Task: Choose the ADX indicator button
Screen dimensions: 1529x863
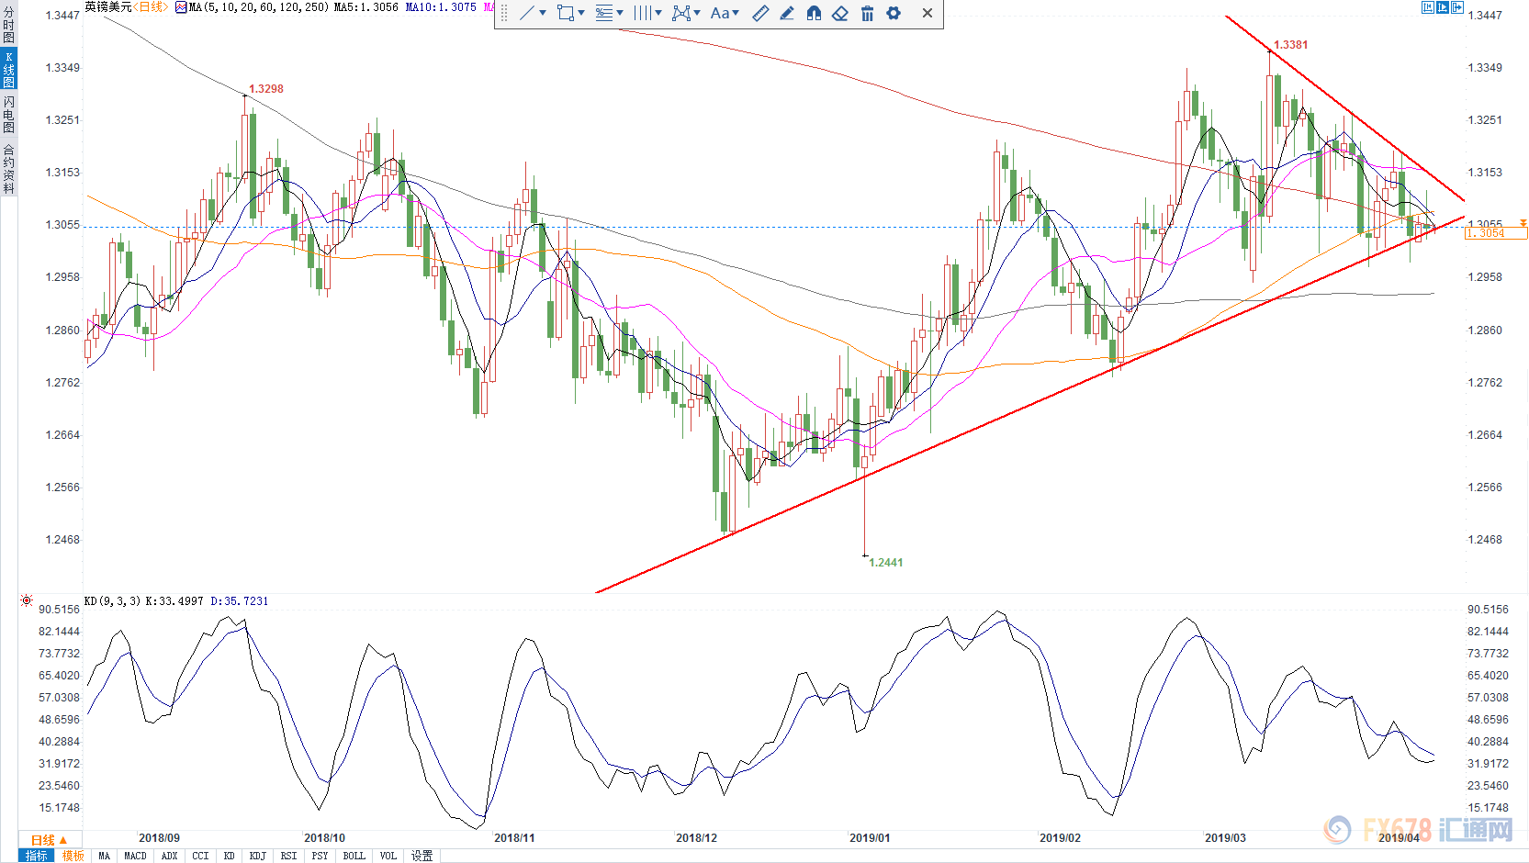Action: tap(169, 856)
